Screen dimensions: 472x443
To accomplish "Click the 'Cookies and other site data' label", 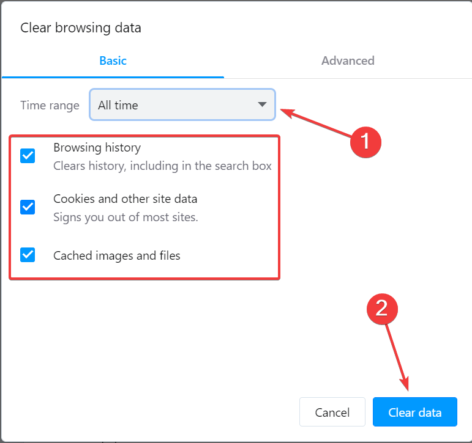I will click(x=125, y=199).
